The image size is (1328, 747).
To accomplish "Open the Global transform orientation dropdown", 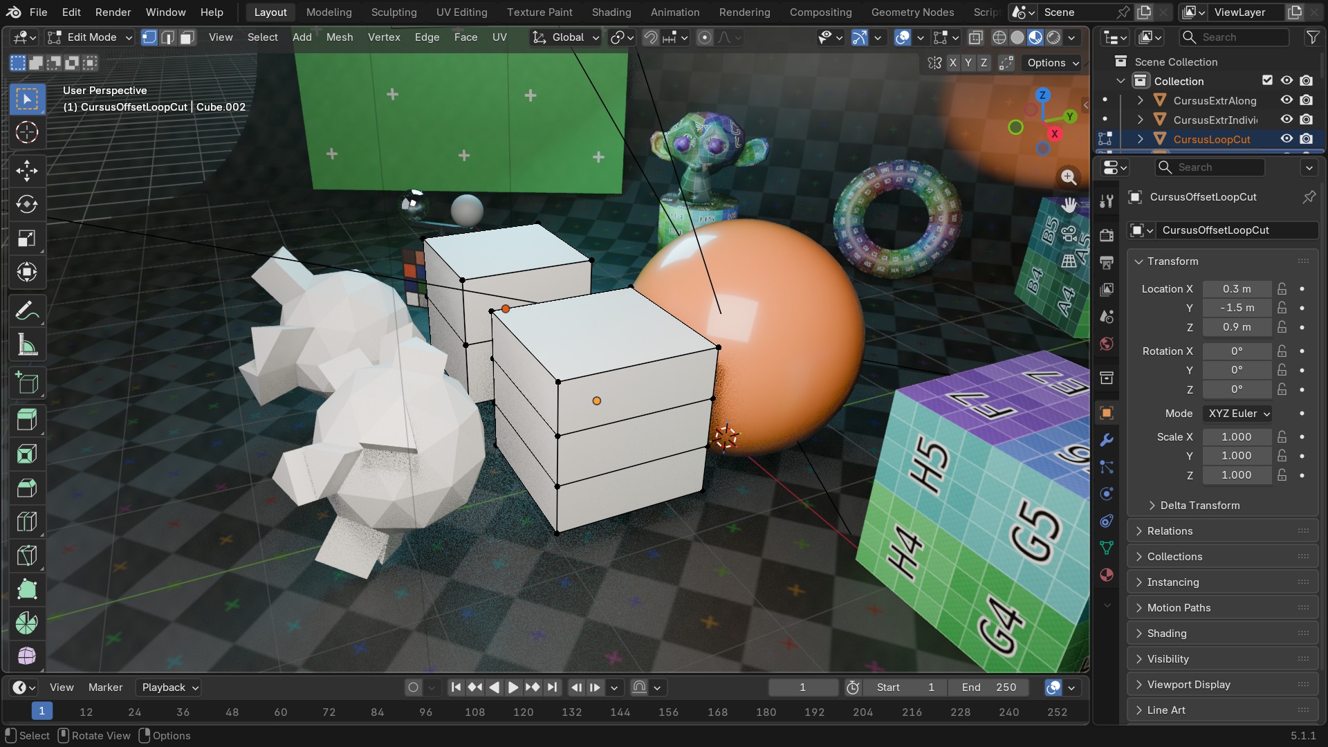I will pos(566,37).
